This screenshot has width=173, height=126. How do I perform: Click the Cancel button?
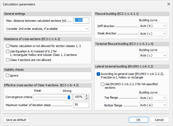click(159, 120)
